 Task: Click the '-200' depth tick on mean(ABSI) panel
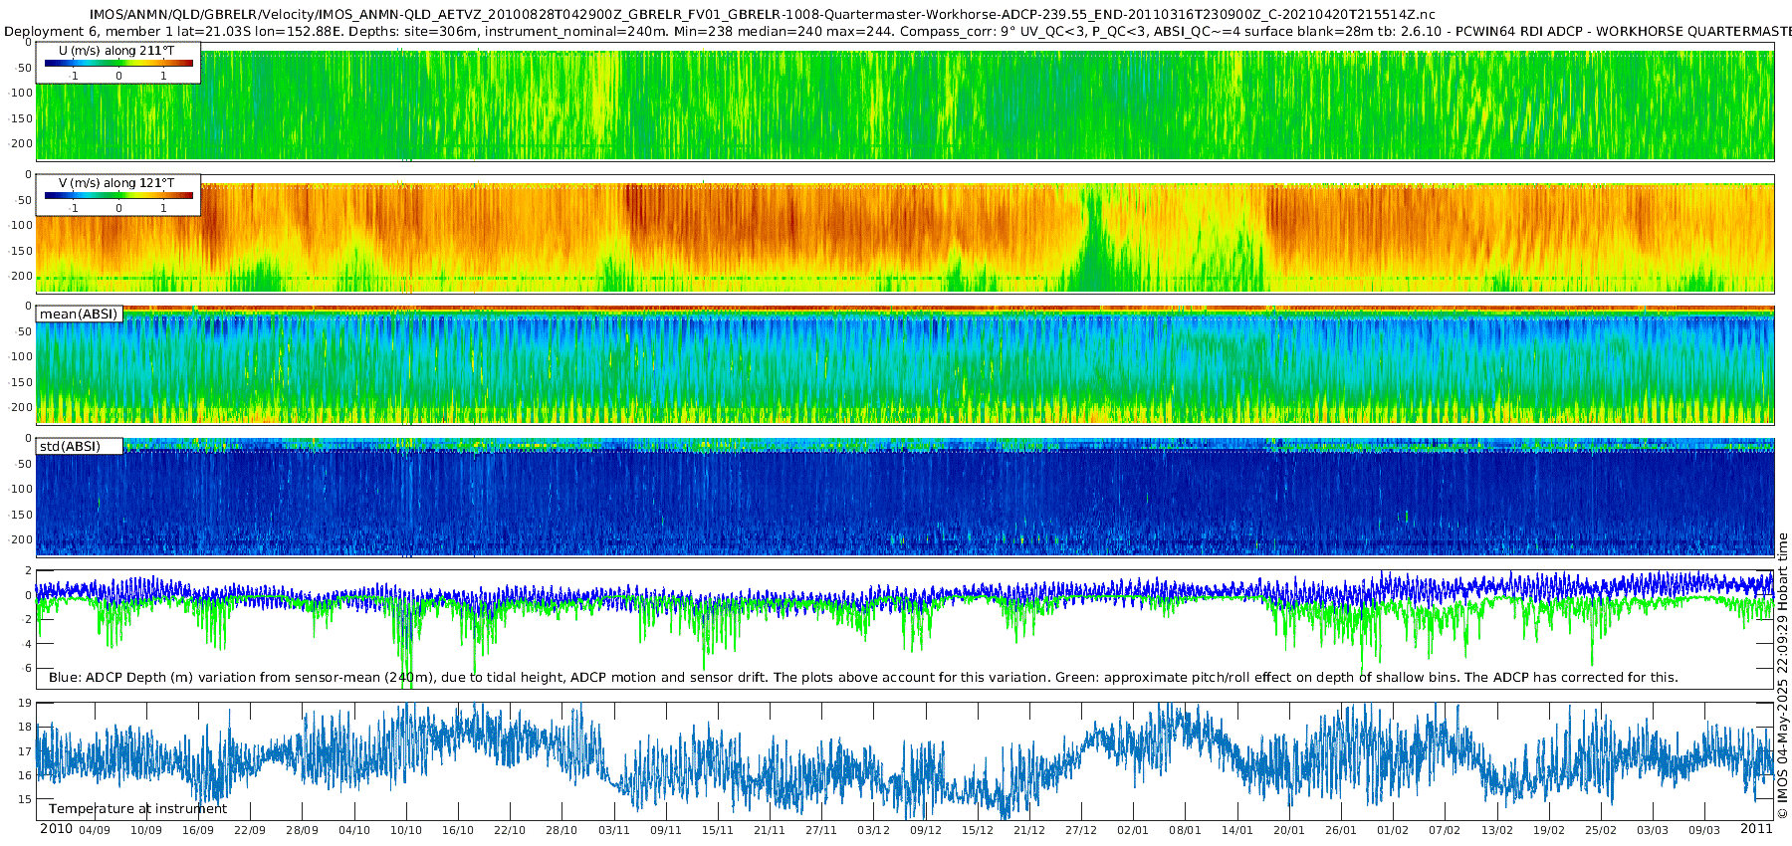click(21, 408)
